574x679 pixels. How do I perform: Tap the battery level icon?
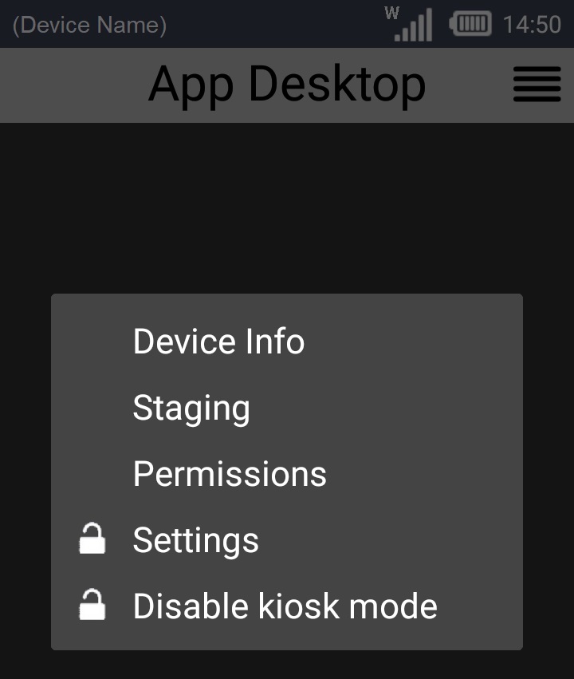click(x=470, y=24)
